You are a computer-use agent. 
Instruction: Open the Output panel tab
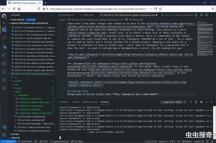click(x=75, y=102)
